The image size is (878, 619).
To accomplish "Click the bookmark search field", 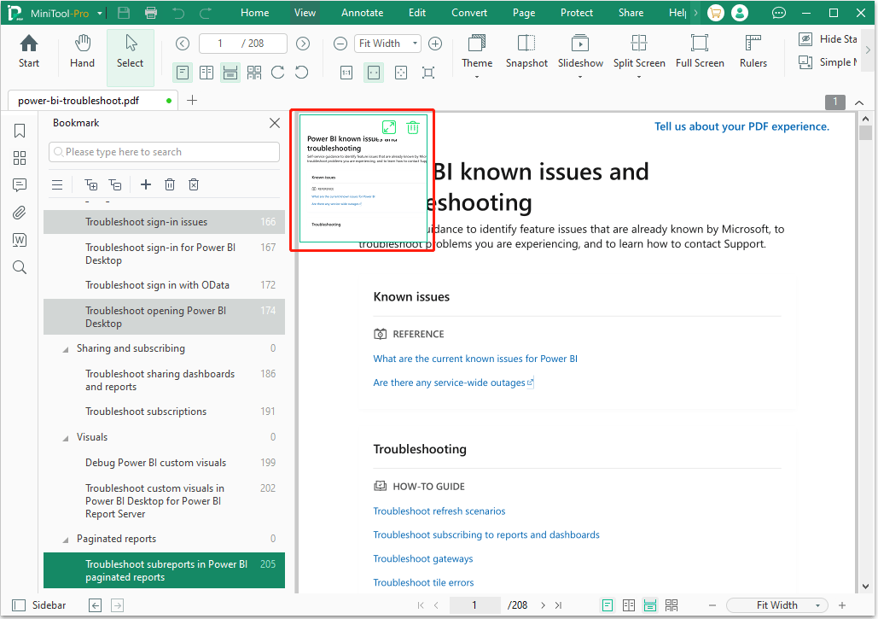I will [x=164, y=152].
